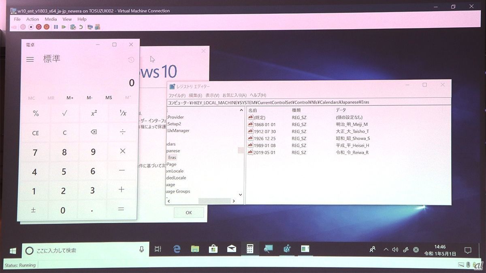
Task: Click the backspace key in Calculator
Action: point(94,132)
